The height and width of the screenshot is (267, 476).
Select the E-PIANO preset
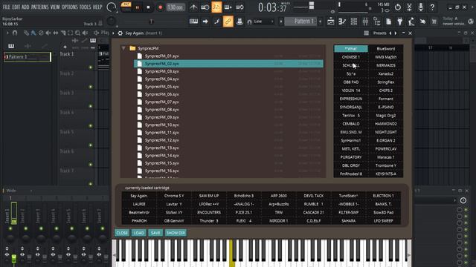point(386,107)
